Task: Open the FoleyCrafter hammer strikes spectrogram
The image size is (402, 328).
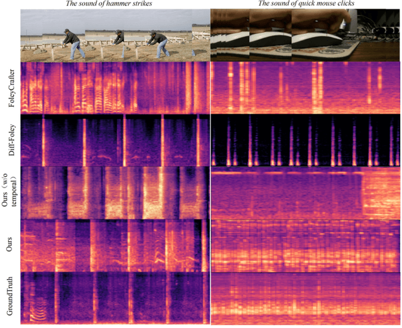Action: point(114,87)
